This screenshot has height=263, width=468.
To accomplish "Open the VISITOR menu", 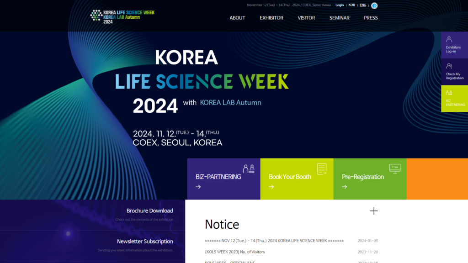I will 306,18.
